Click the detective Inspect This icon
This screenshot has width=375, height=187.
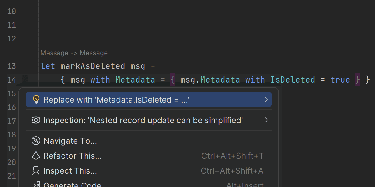(36, 171)
